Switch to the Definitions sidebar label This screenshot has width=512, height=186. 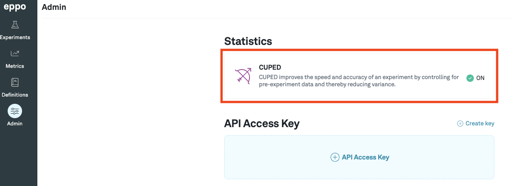[15, 95]
